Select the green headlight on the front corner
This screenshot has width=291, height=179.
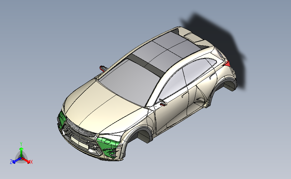click(109, 147)
